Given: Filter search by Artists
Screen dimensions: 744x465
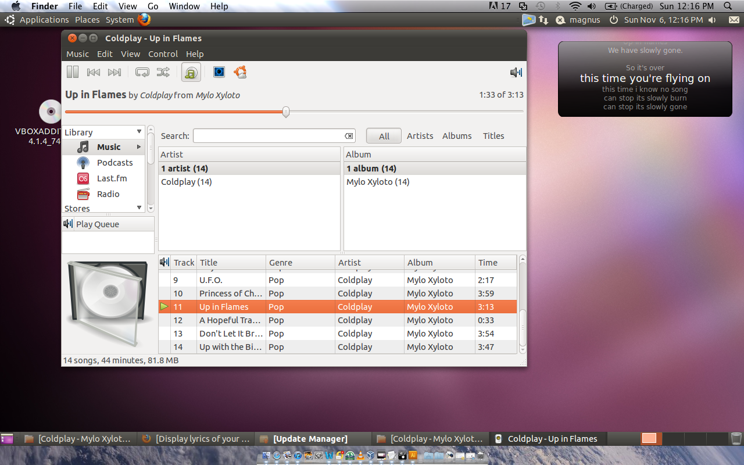Looking at the screenshot, I should coord(420,136).
